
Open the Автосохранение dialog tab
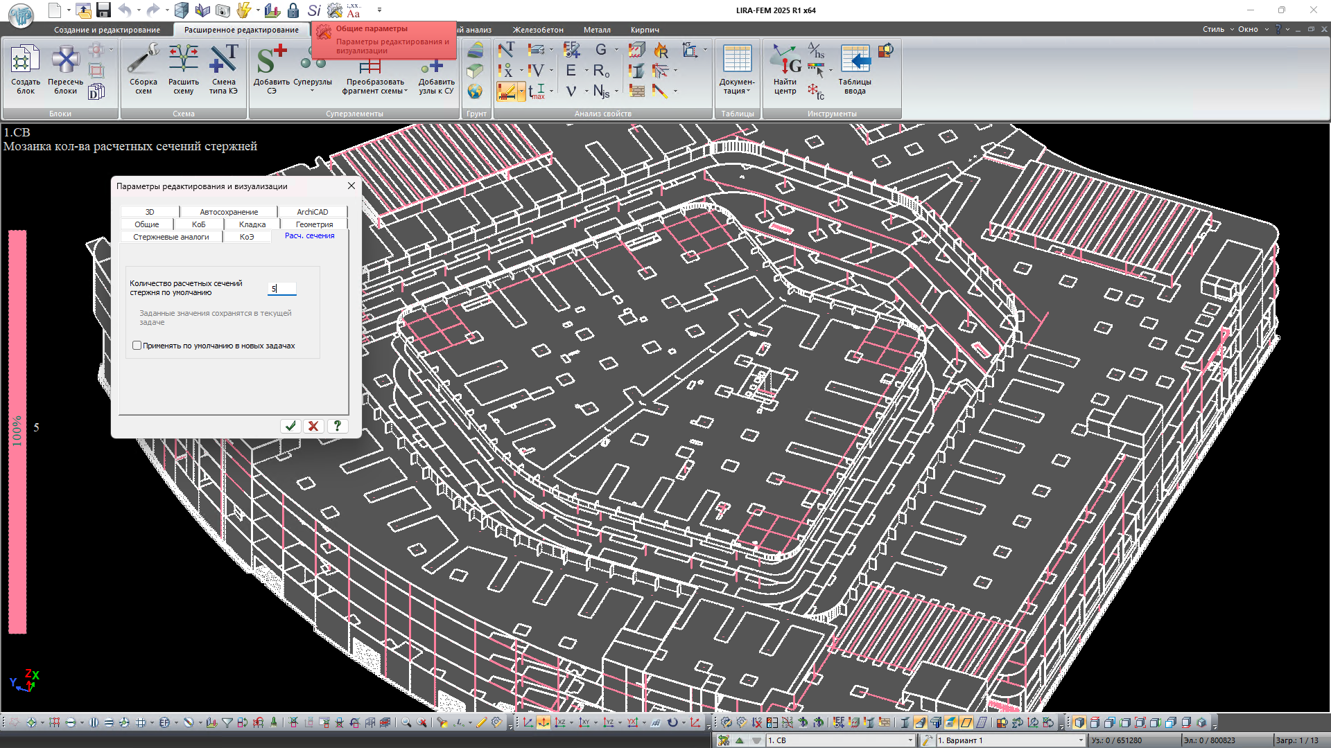[229, 212]
